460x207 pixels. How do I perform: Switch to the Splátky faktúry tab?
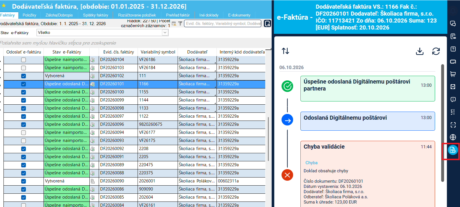pyautogui.click(x=95, y=15)
